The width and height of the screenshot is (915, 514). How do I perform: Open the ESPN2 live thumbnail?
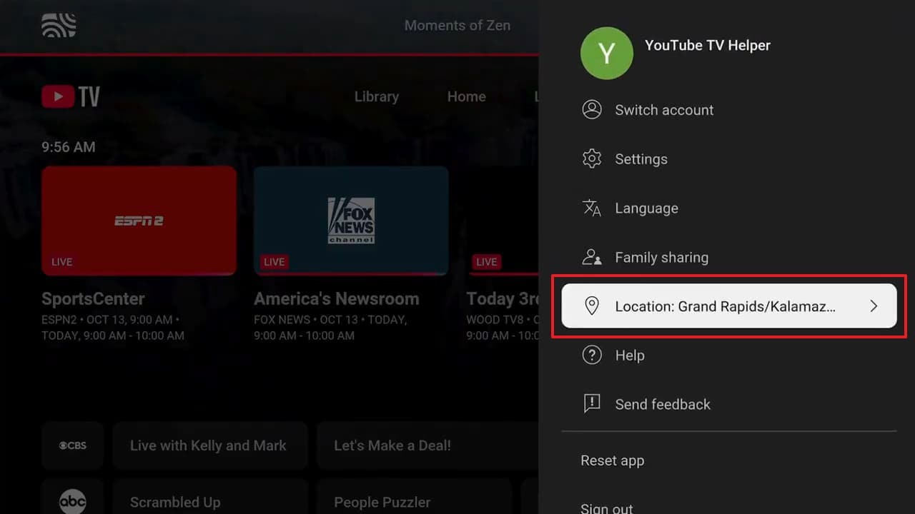click(139, 221)
